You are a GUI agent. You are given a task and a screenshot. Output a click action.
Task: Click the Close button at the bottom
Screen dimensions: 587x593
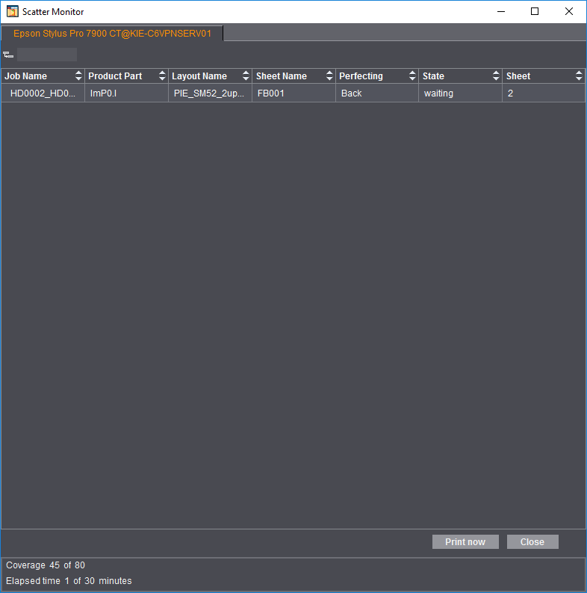(x=532, y=541)
